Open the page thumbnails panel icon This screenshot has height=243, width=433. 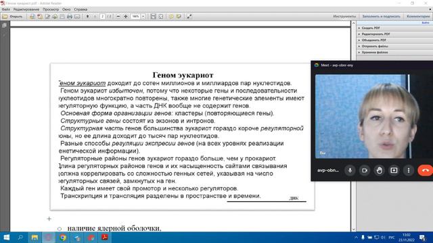4,26
